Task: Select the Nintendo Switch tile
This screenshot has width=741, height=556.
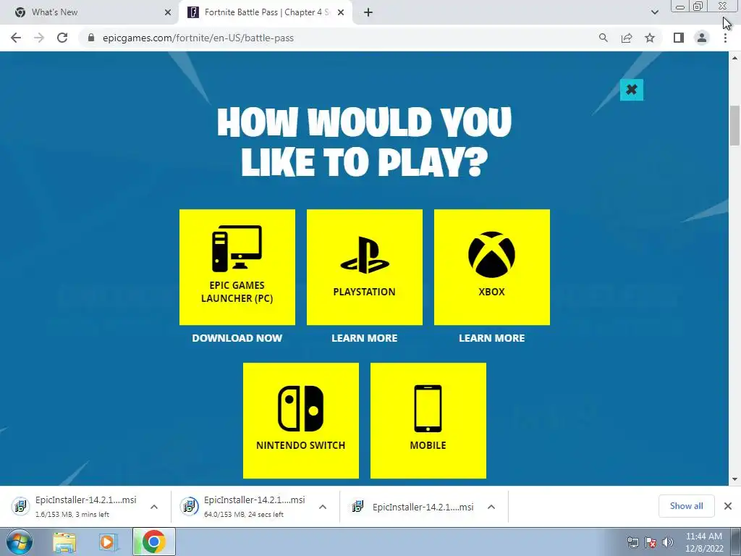Action: pos(300,421)
